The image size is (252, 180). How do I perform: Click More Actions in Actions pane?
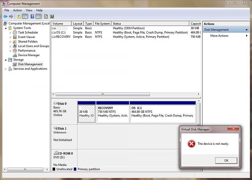[219, 36]
